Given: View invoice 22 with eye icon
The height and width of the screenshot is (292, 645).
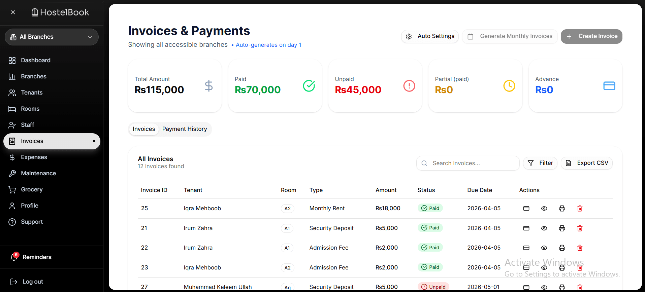Looking at the screenshot, I should [x=544, y=248].
